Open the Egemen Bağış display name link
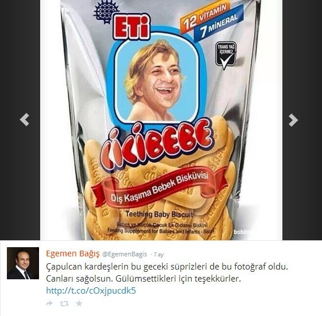Viewport: 322px width, 316px height. [73, 254]
